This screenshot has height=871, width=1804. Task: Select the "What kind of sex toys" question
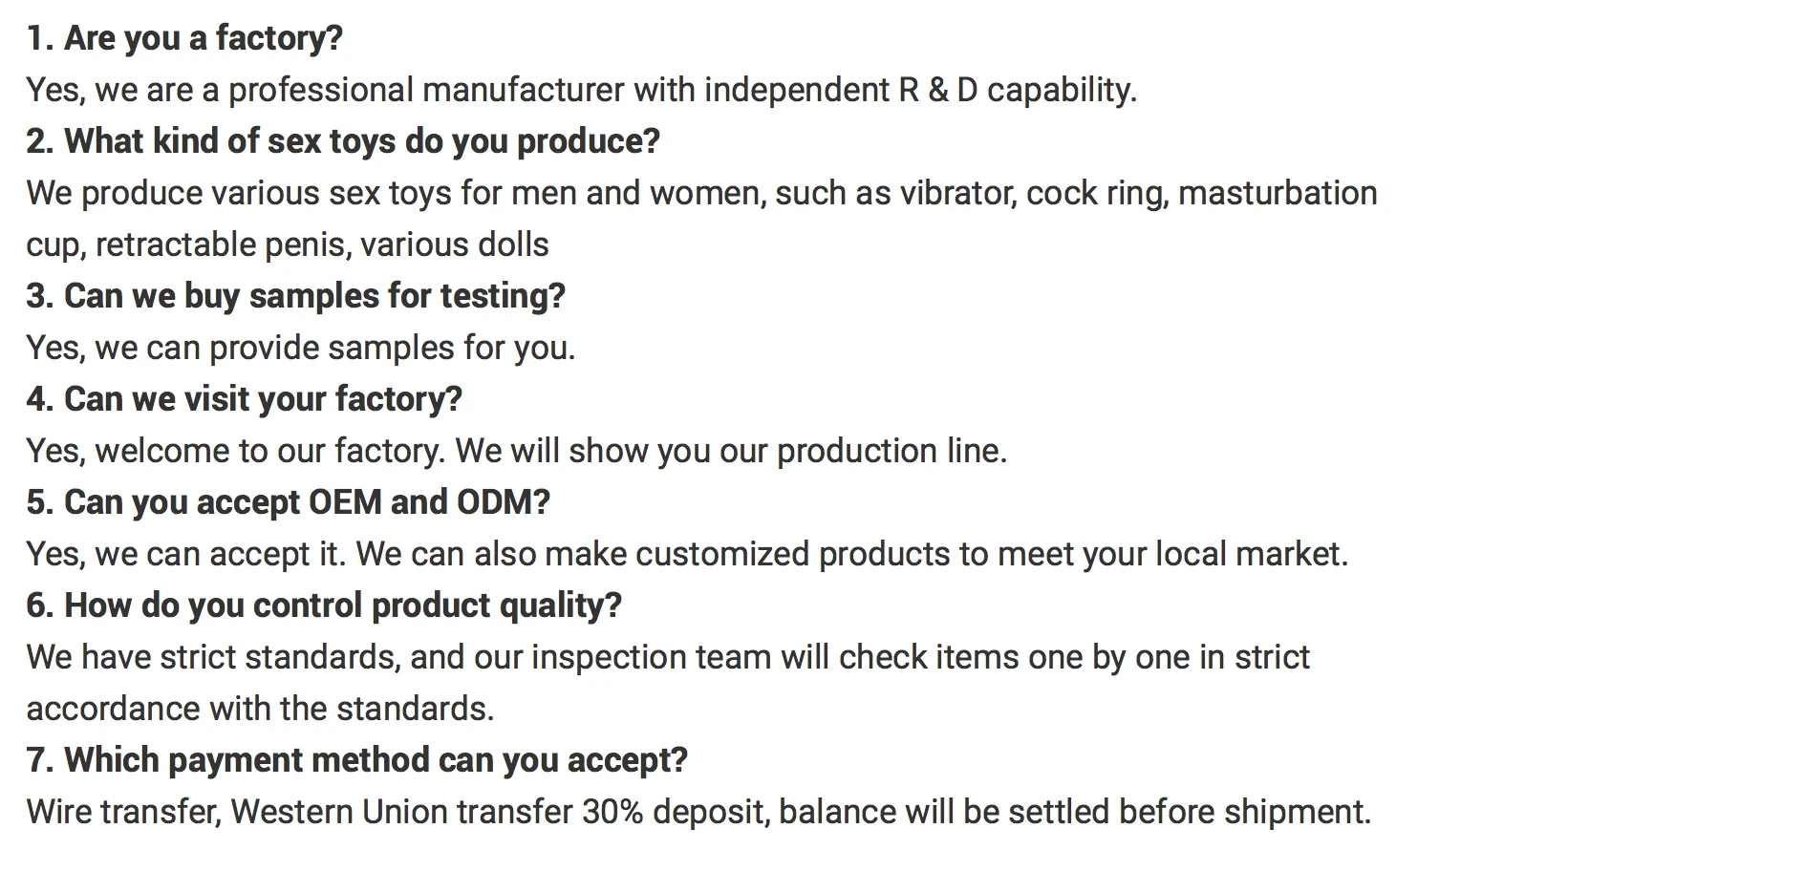point(343,141)
